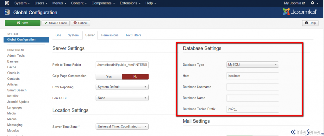324x136 pixels.
Task: Open the Server Time Zone dropdown
Action: click(x=122, y=127)
